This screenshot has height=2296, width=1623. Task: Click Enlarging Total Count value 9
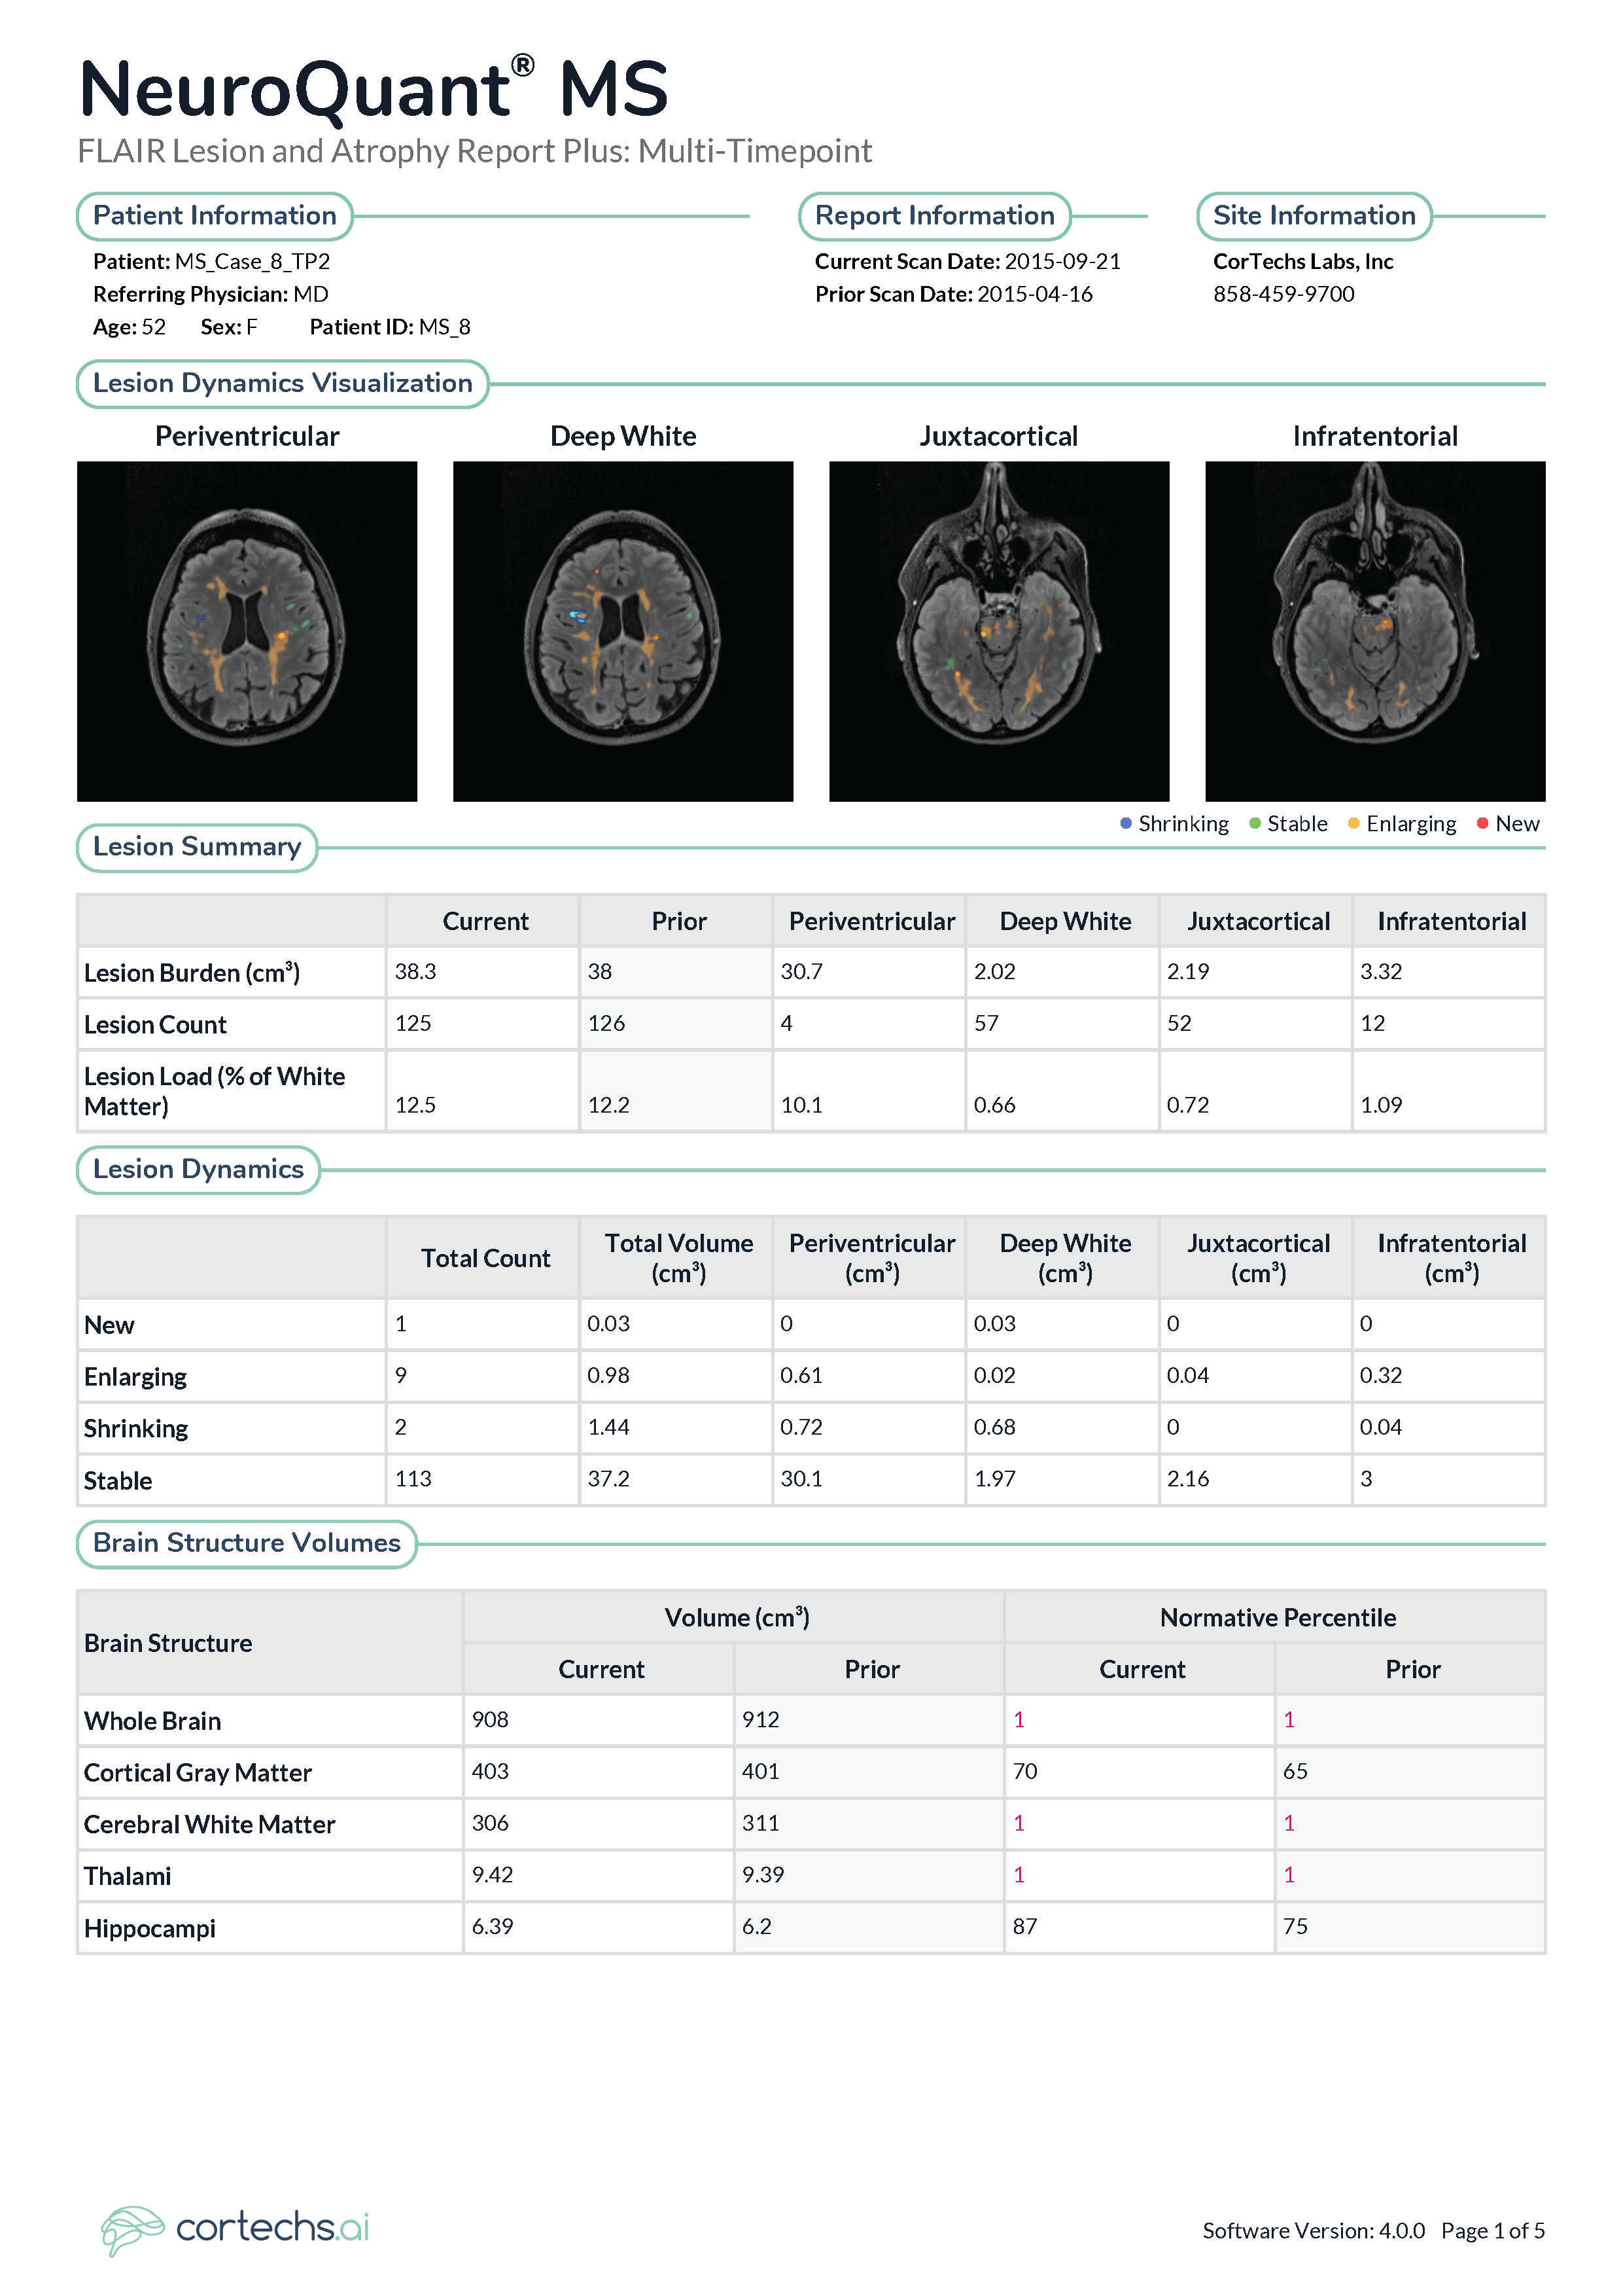click(x=401, y=1376)
